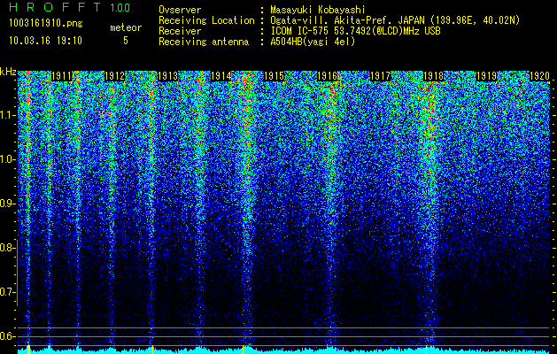The height and width of the screenshot is (354, 557).
Task: Click the 1911 time marker
Action: pyautogui.click(x=62, y=76)
